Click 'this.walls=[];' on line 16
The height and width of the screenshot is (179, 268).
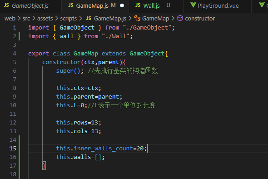click(80, 157)
